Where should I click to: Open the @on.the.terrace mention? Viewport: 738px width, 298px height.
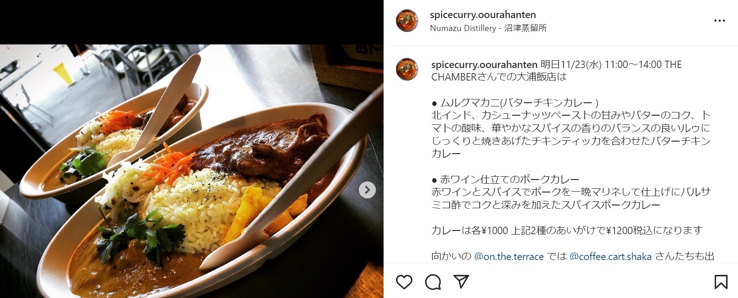(509, 256)
